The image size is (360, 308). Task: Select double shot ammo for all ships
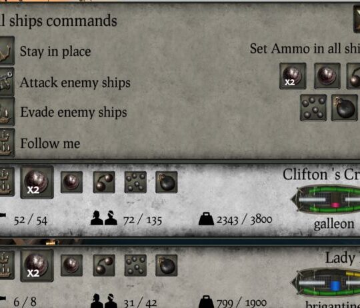click(293, 76)
